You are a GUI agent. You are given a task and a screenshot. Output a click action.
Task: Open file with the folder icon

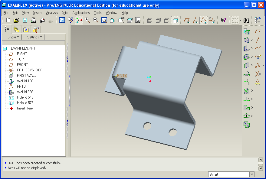pos(16,20)
